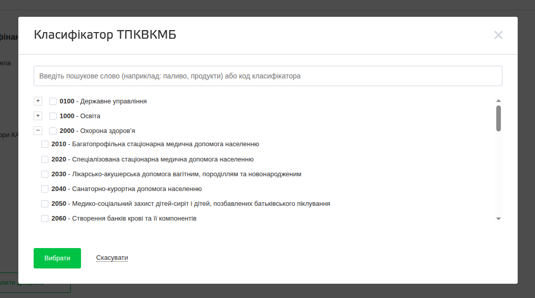
Task: Collapse the "2000 - Охорона здоров'я" node
Action: point(38,130)
